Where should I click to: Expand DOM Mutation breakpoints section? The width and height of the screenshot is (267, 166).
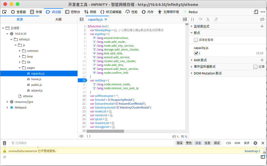(x=192, y=73)
